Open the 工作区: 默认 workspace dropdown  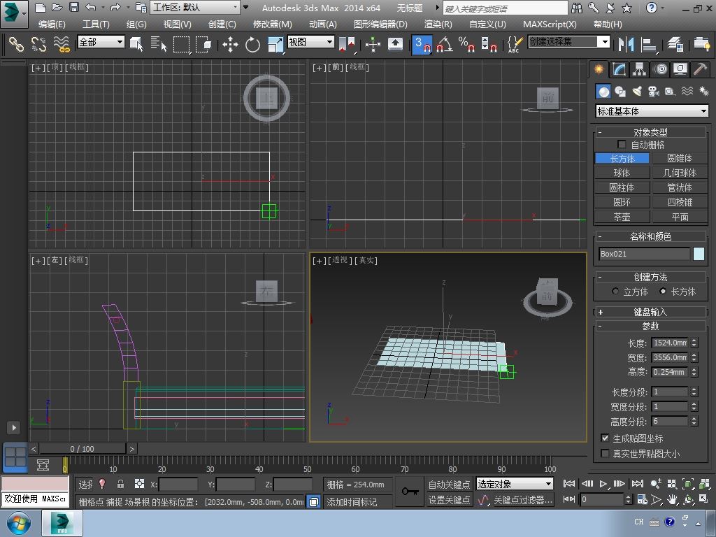click(196, 7)
